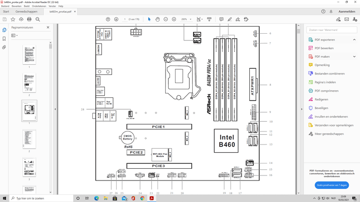
Task: Print the document using printer icon
Action: tap(29, 19)
